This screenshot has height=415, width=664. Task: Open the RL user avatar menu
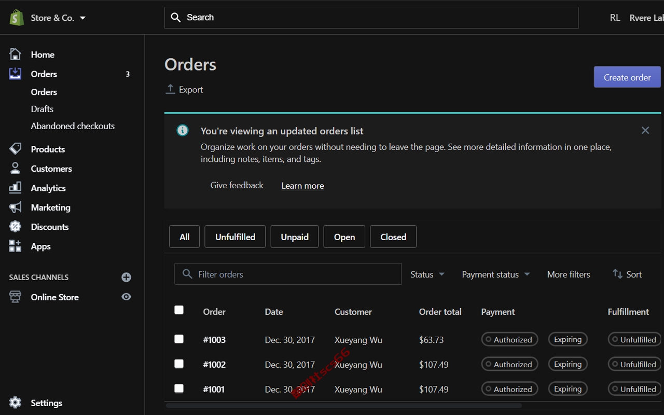click(x=615, y=18)
